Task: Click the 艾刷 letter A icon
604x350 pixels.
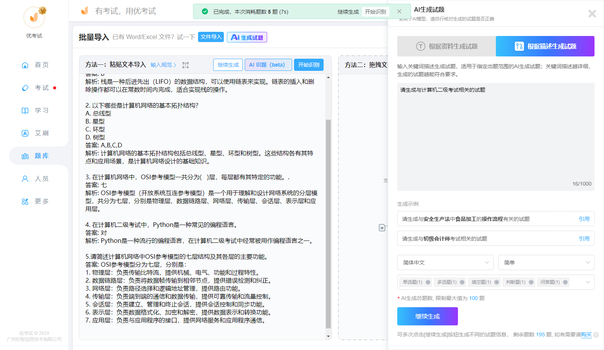Action: coord(25,133)
